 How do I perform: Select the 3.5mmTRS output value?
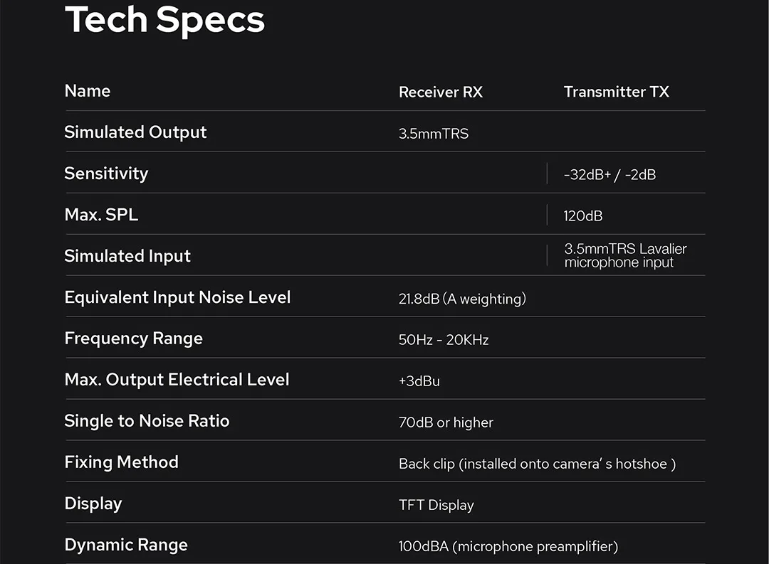tap(434, 133)
